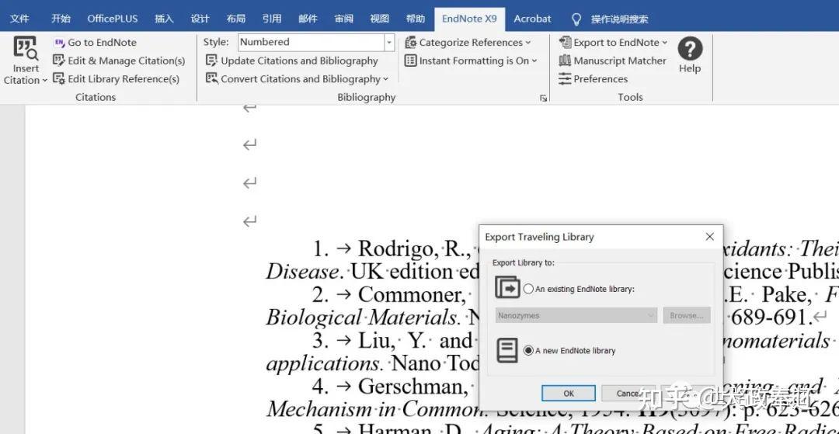Viewport: 839px width, 434px height.
Task: Open Edit & Manage Citation(s)
Action: tap(119, 61)
